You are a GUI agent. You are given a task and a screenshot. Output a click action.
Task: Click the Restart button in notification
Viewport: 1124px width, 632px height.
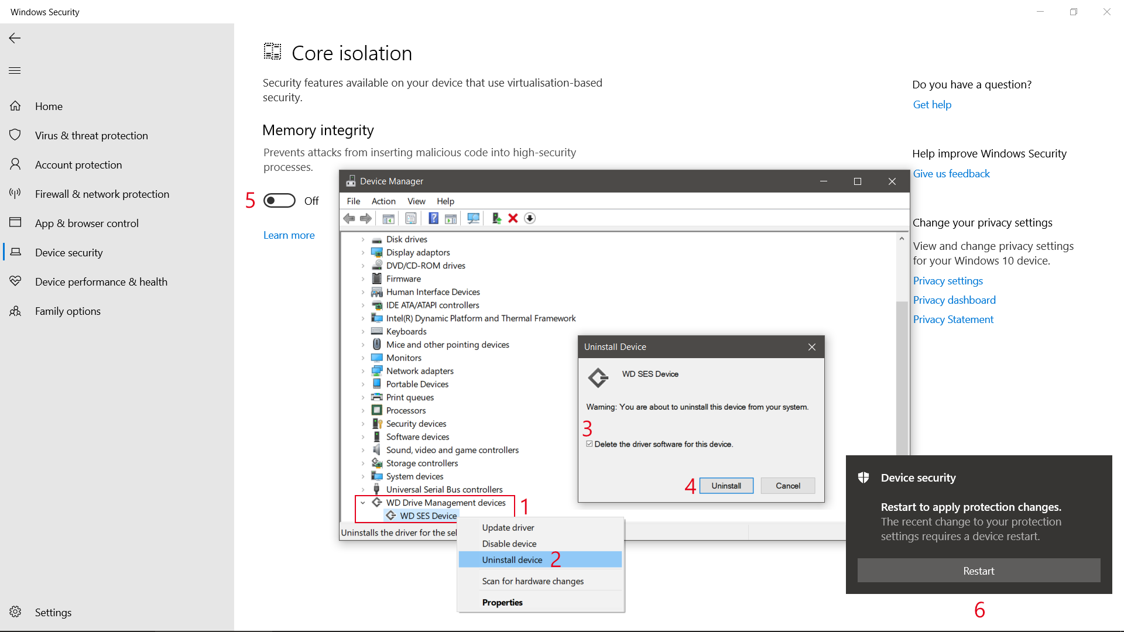click(x=978, y=571)
